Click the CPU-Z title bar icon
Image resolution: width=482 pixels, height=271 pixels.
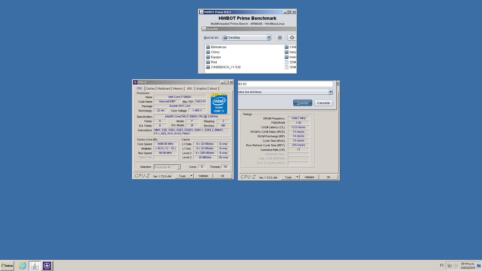coord(135,82)
